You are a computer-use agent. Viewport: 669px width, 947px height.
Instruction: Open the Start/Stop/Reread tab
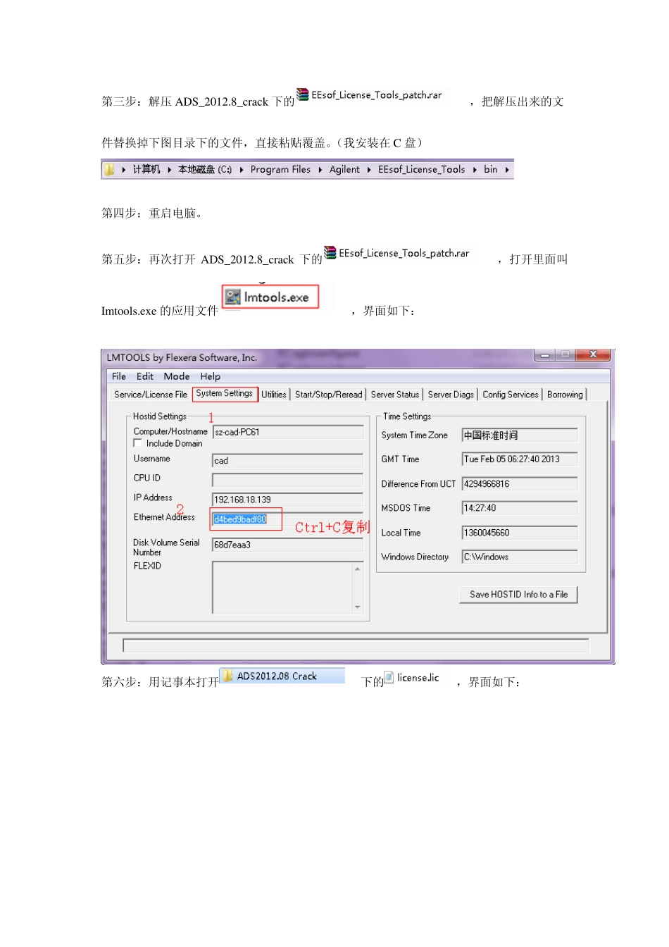point(329,395)
